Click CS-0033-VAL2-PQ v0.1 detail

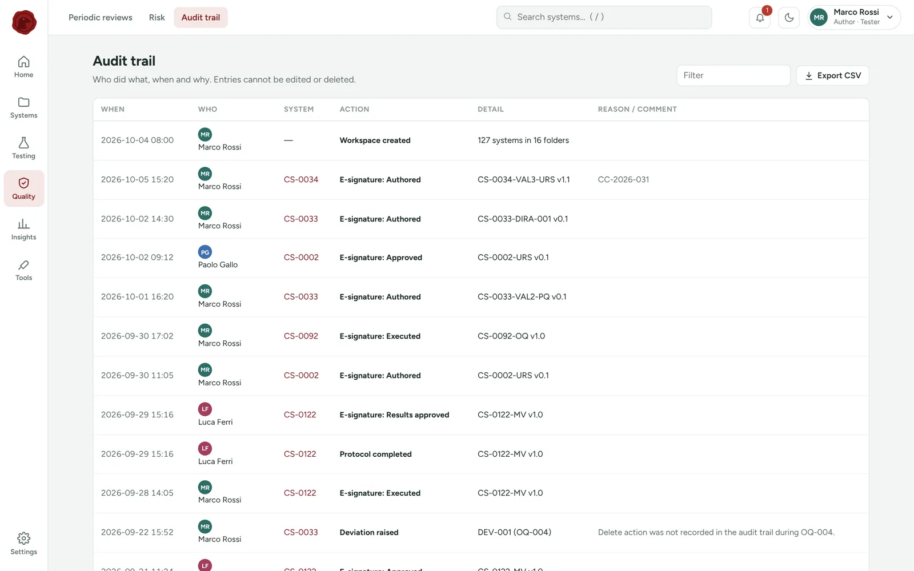pos(522,297)
